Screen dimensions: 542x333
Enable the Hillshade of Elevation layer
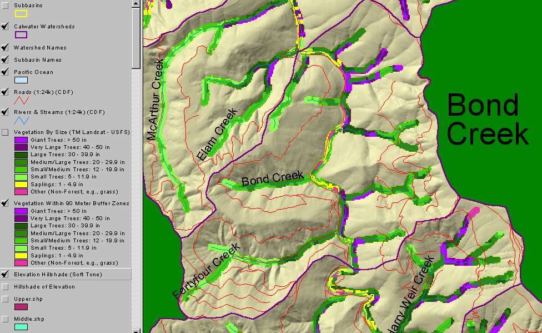pyautogui.click(x=5, y=287)
